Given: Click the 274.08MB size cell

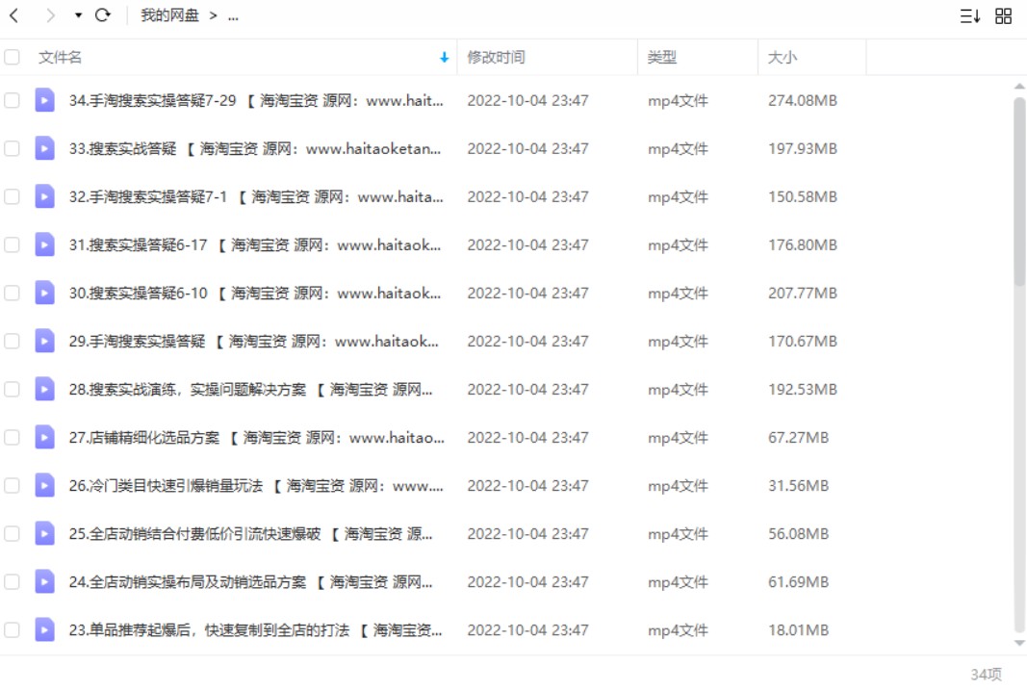Looking at the screenshot, I should tap(803, 100).
